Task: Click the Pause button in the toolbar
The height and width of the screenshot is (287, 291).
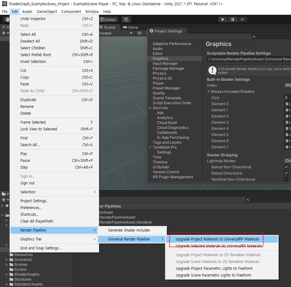Action: coord(232,19)
